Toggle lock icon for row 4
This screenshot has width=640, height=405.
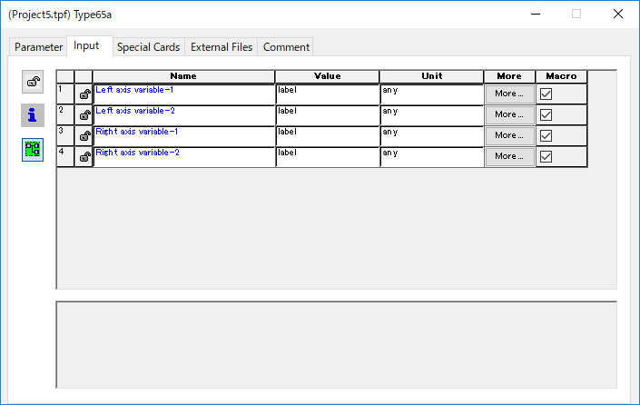84,156
